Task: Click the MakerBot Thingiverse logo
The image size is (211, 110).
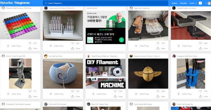Action: click(x=15, y=3)
